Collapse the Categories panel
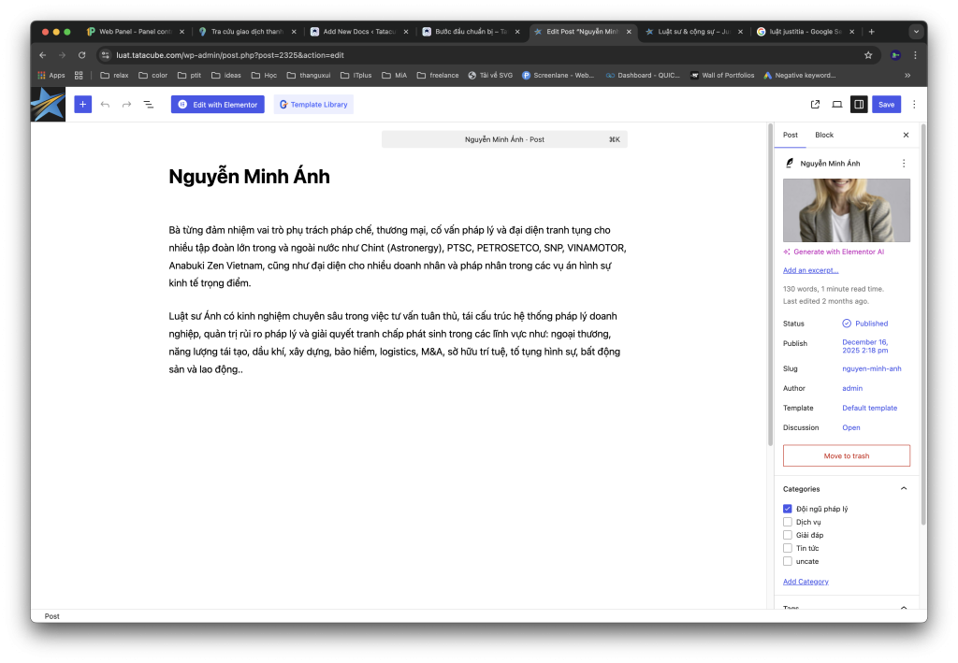Viewport: 958px width, 663px height. click(903, 489)
